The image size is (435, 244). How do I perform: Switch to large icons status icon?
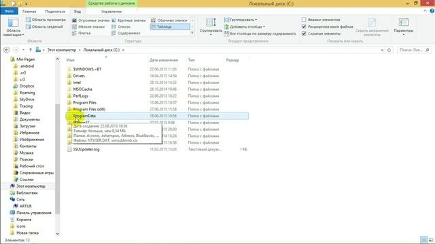pos(431,240)
